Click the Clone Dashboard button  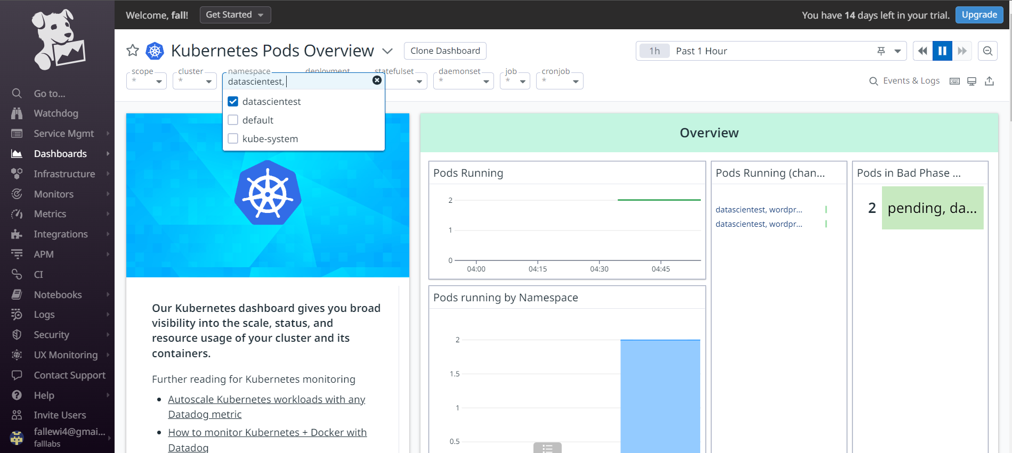pos(445,51)
